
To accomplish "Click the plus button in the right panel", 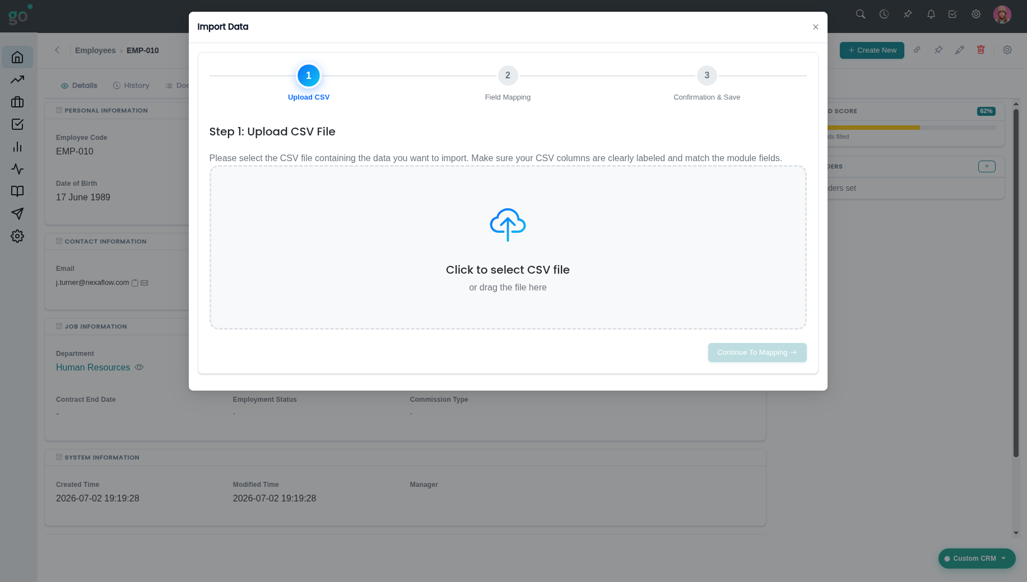I will coord(987,166).
